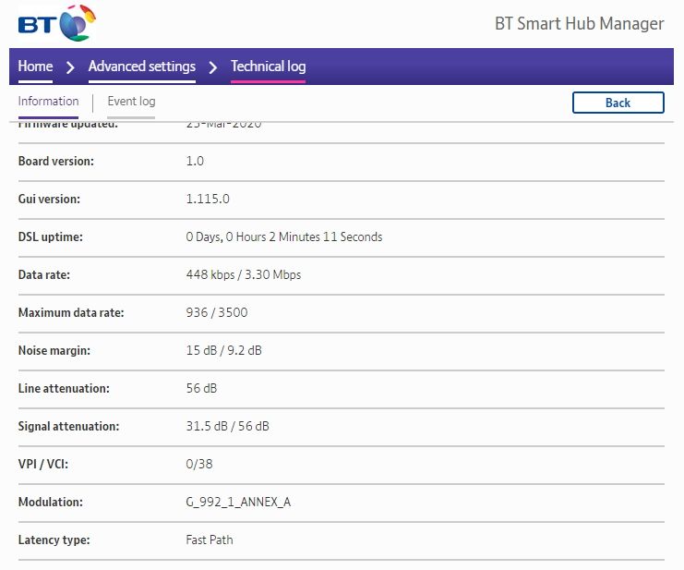
Task: Open the Advanced settings breadcrumb
Action: pyautogui.click(x=141, y=67)
